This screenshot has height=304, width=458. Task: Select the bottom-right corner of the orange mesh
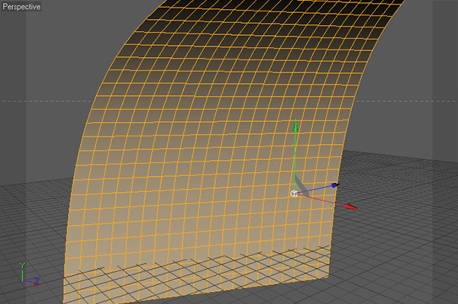point(328,277)
